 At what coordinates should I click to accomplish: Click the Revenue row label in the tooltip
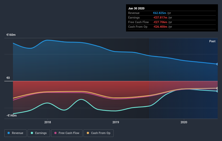click(134, 13)
